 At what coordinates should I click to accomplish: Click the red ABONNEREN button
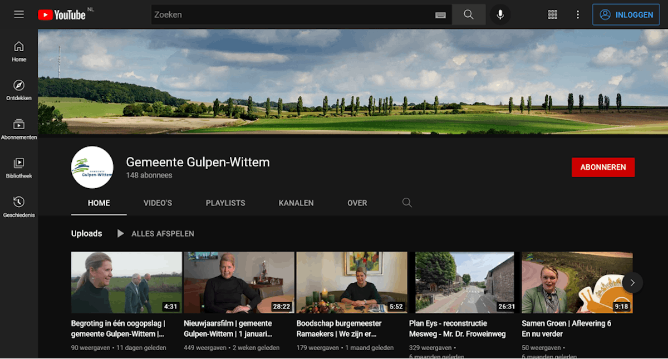(603, 167)
